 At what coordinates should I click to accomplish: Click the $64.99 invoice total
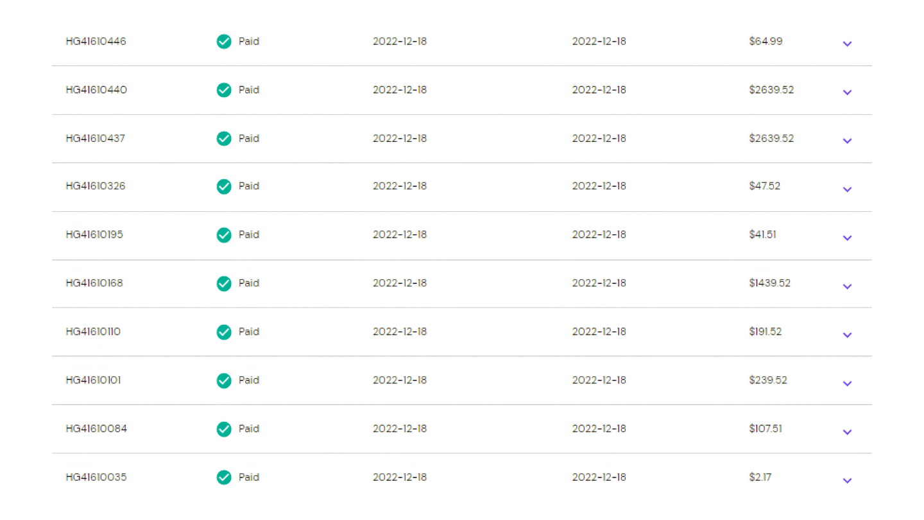(x=766, y=41)
